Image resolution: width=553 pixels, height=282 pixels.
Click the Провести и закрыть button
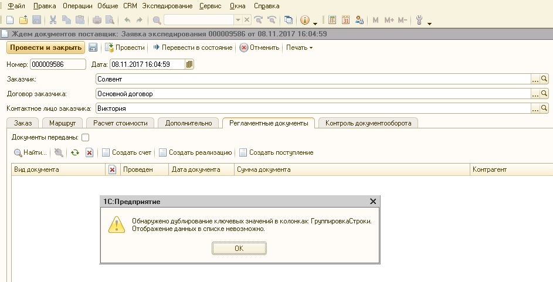pyautogui.click(x=45, y=47)
